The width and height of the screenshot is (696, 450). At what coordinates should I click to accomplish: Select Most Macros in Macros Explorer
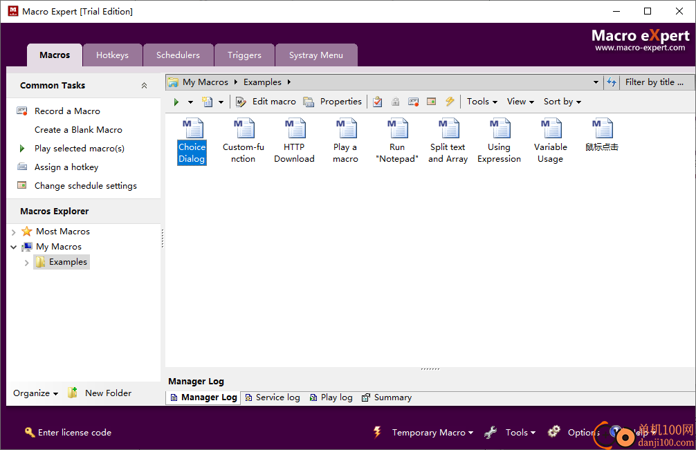[62, 232]
